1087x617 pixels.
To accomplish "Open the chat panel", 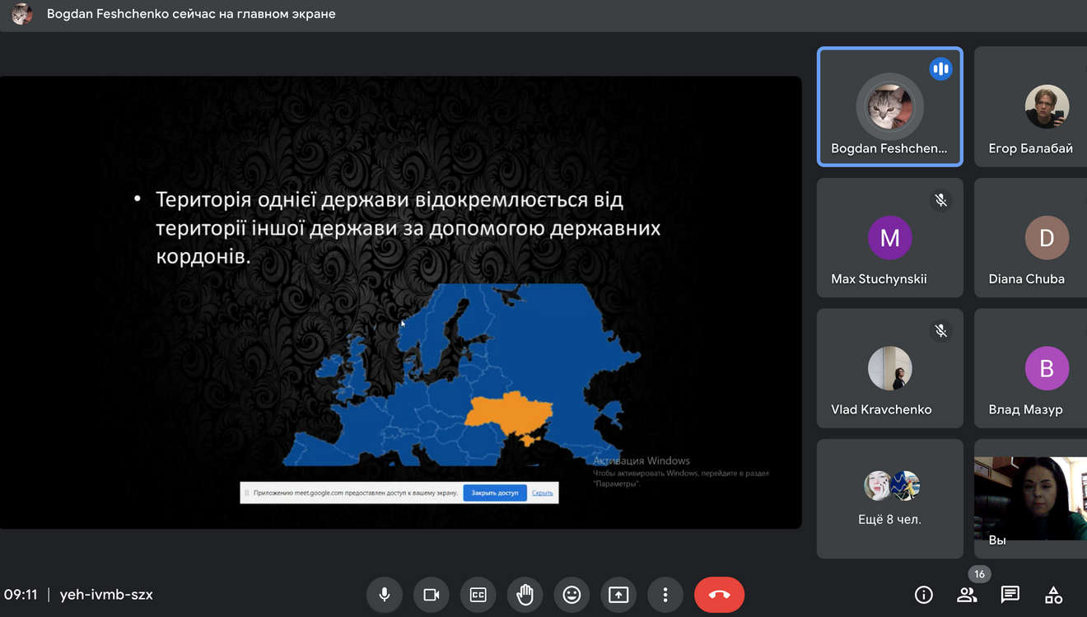I will 1010,595.
